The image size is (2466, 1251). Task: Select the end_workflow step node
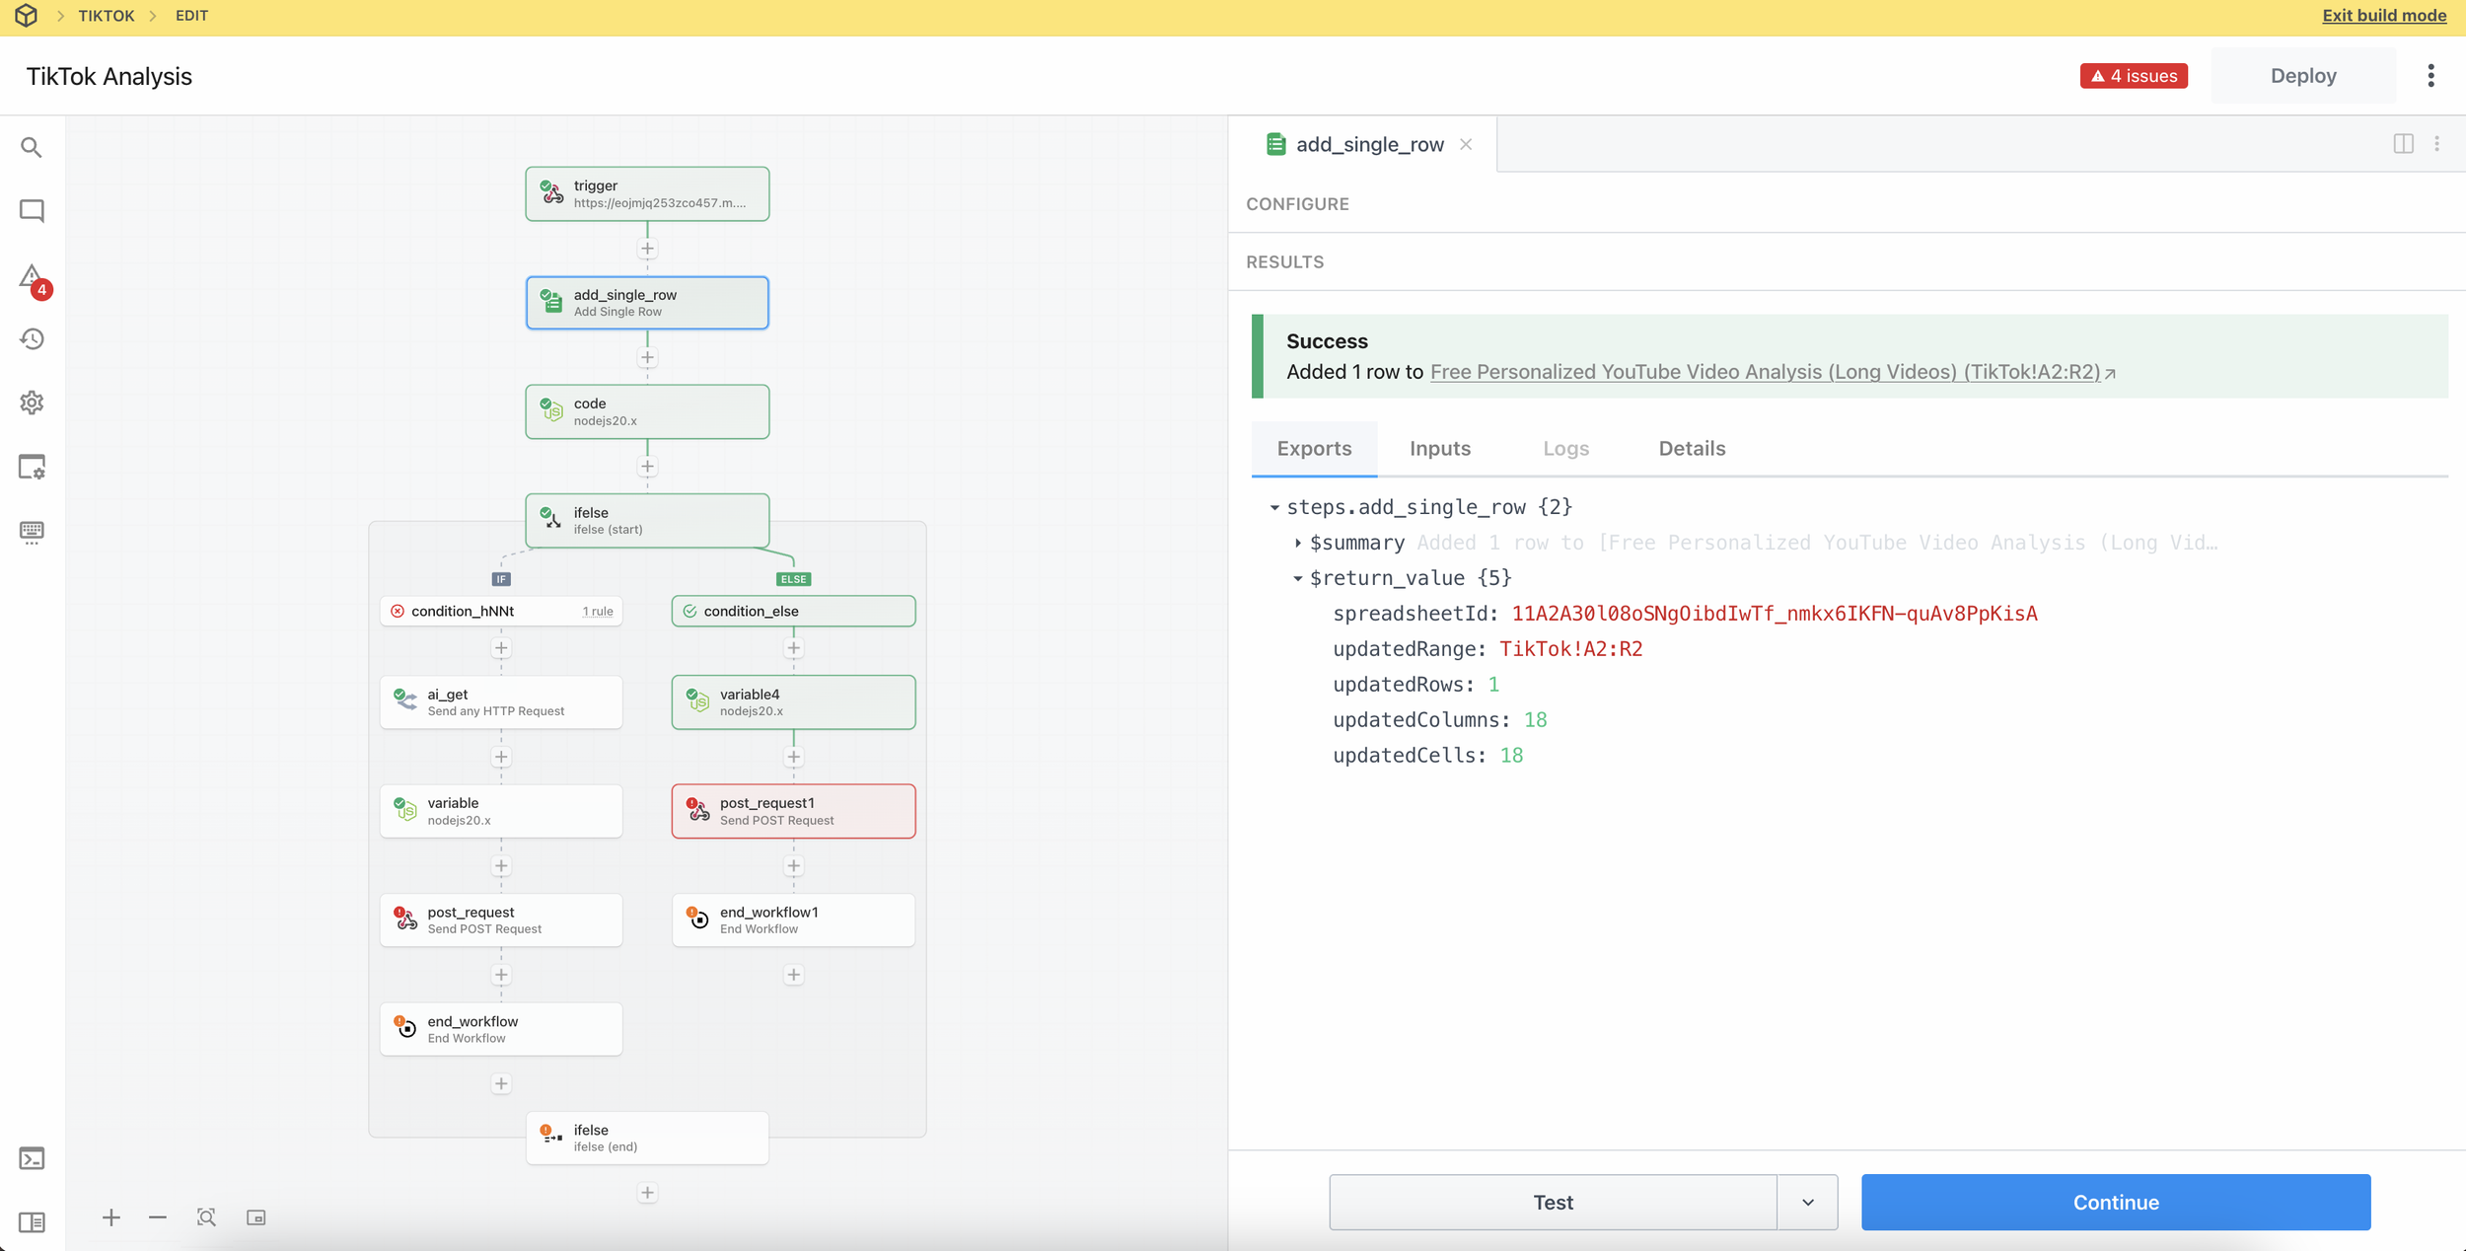[501, 1029]
